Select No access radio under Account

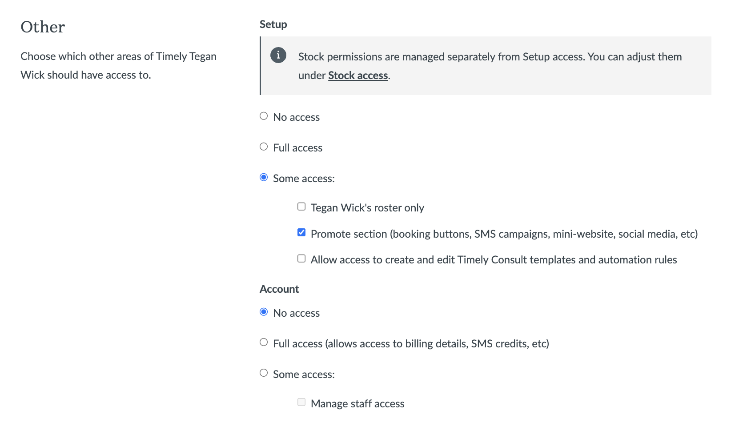[264, 312]
